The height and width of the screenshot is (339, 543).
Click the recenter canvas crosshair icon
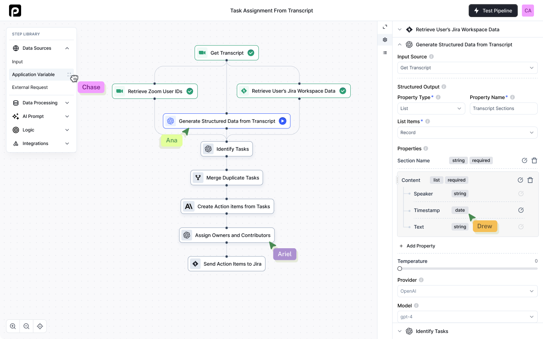click(40, 326)
